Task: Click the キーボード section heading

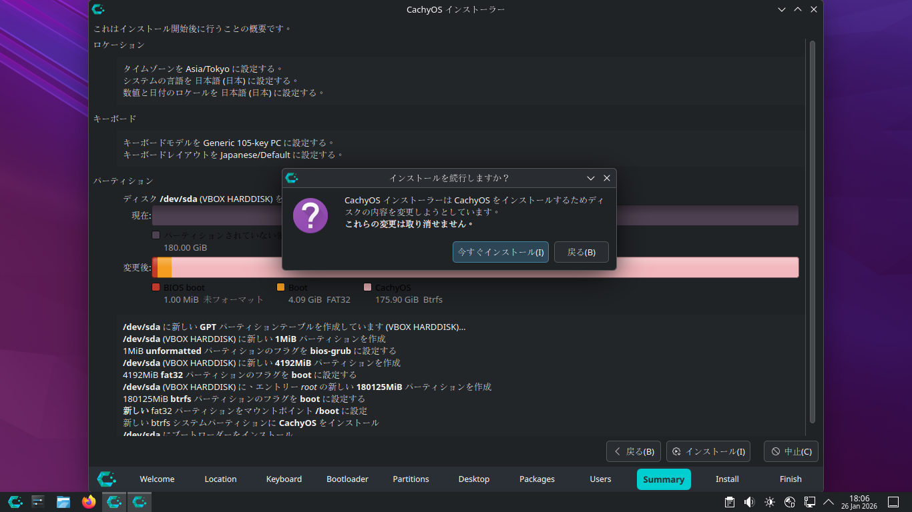Action: (x=115, y=119)
